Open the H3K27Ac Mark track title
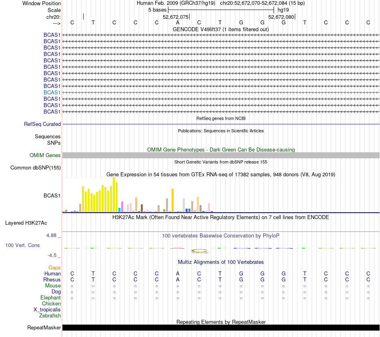This screenshot has height=337, width=380. pos(220,217)
